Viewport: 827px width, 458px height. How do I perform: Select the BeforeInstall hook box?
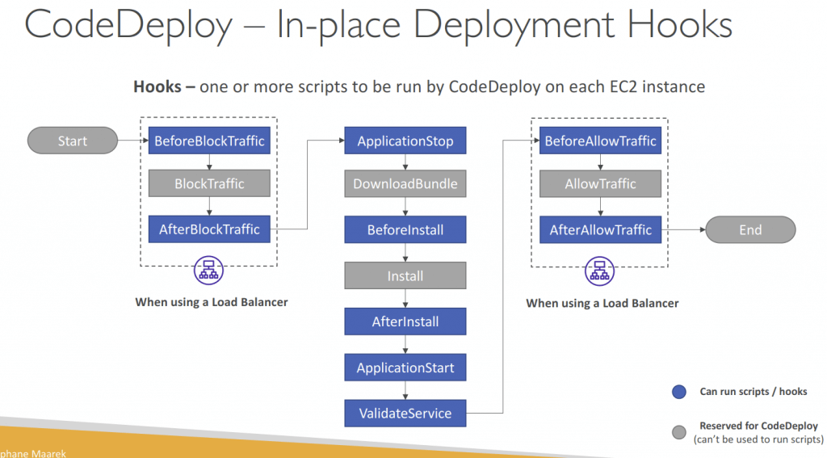tap(405, 229)
